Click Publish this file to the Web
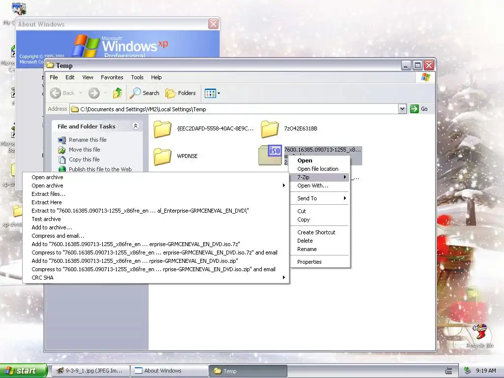Image resolution: width=504 pixels, height=378 pixels. coord(100,169)
